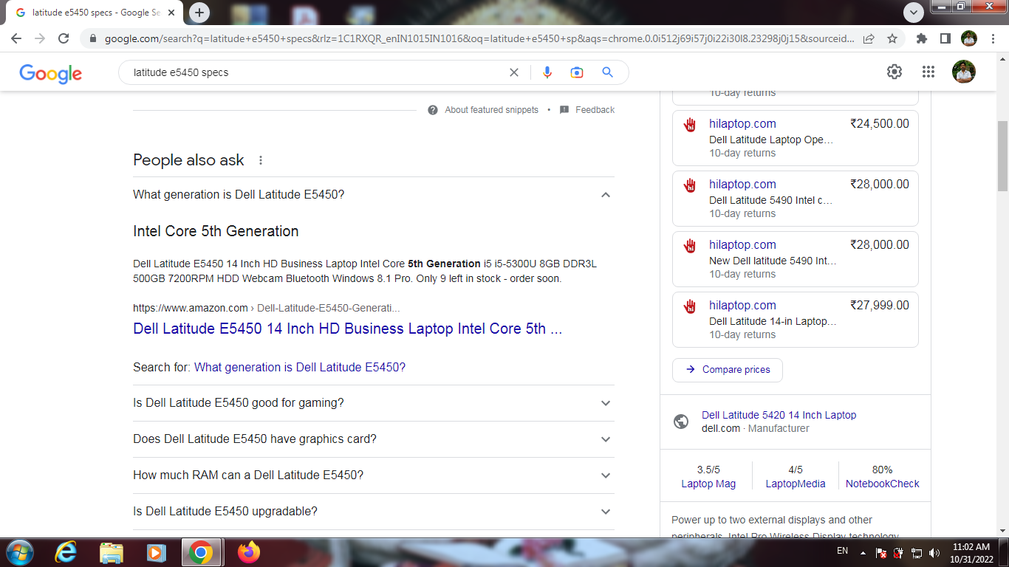Toggle Chrome side panel icon

coord(945,38)
